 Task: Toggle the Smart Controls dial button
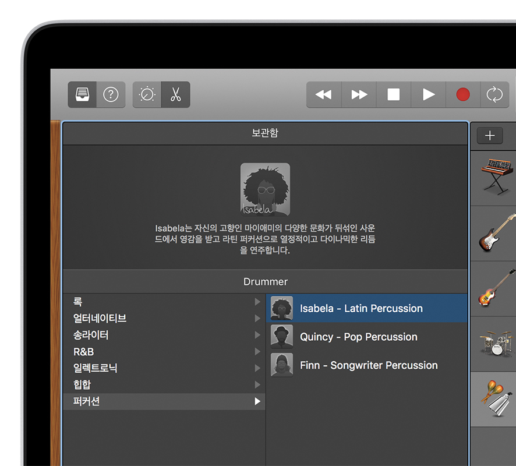pyautogui.click(x=147, y=94)
